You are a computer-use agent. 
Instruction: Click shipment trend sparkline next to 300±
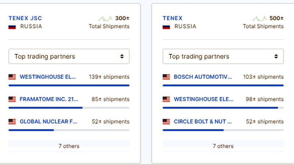[x=105, y=18]
